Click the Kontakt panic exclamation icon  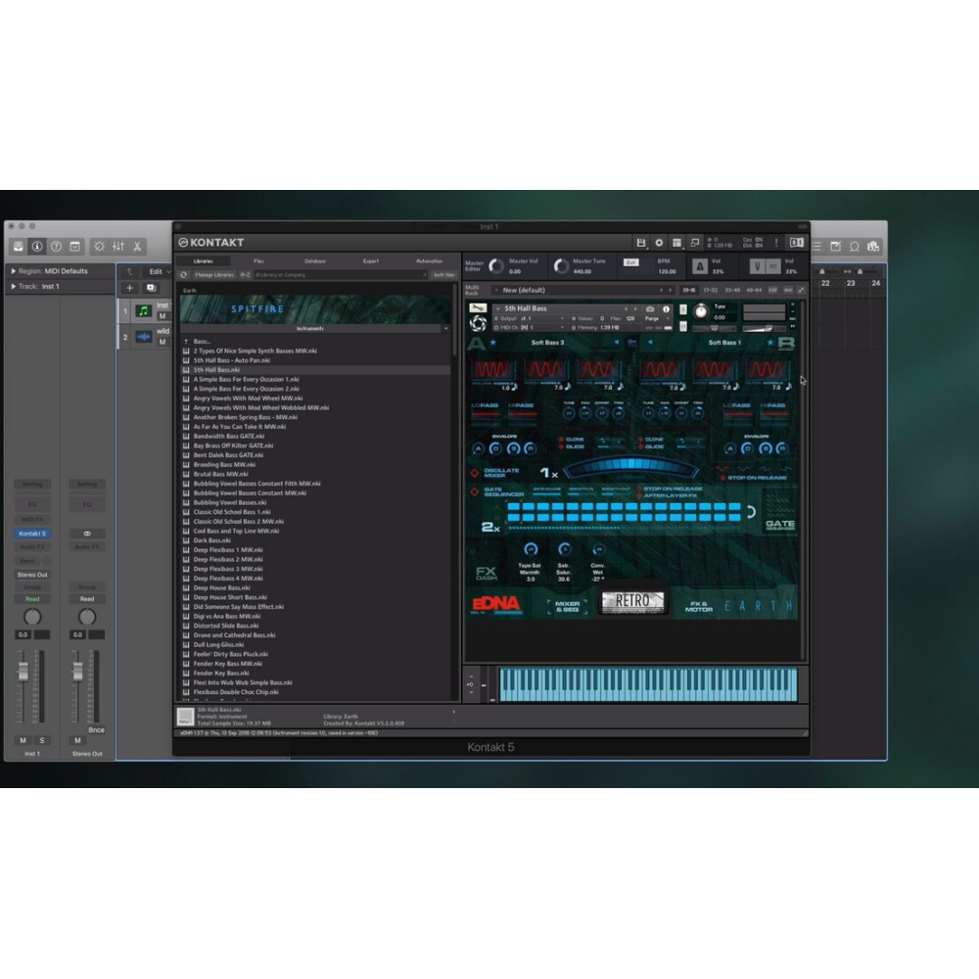tap(776, 242)
